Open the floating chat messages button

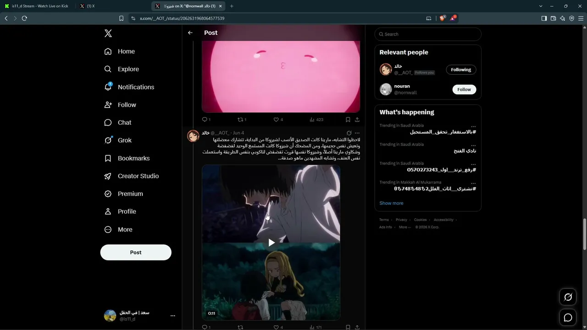tap(568, 318)
